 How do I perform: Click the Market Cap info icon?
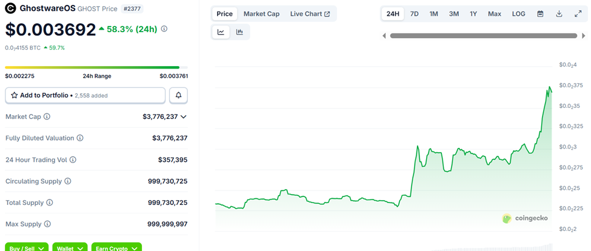coord(47,116)
